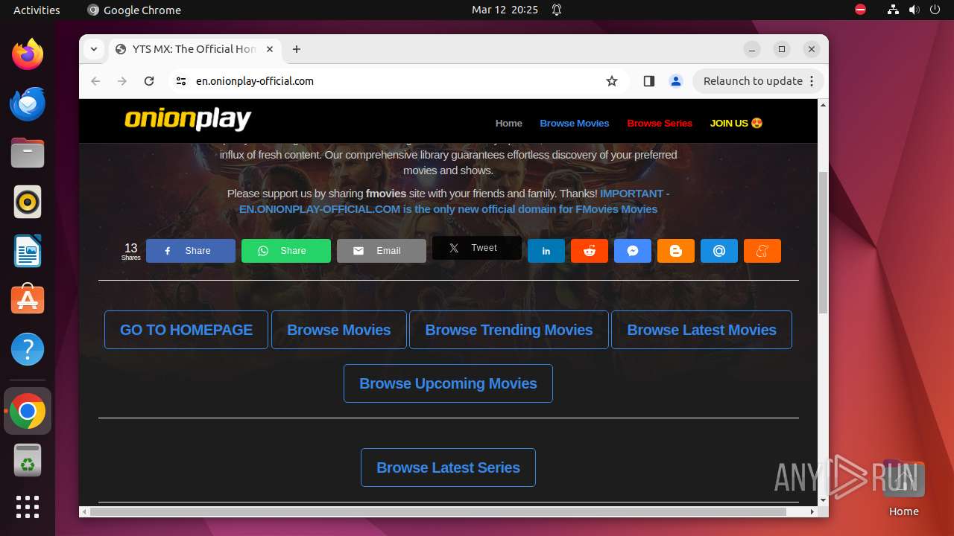
Task: Share on WhatsApp button
Action: click(286, 251)
